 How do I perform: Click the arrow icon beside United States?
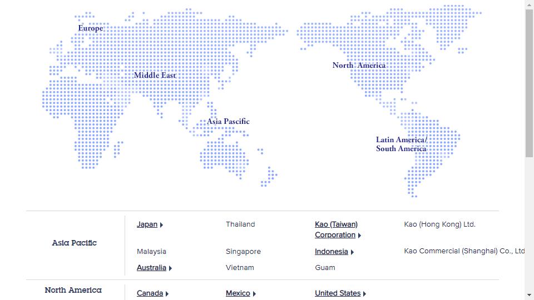tap(364, 294)
